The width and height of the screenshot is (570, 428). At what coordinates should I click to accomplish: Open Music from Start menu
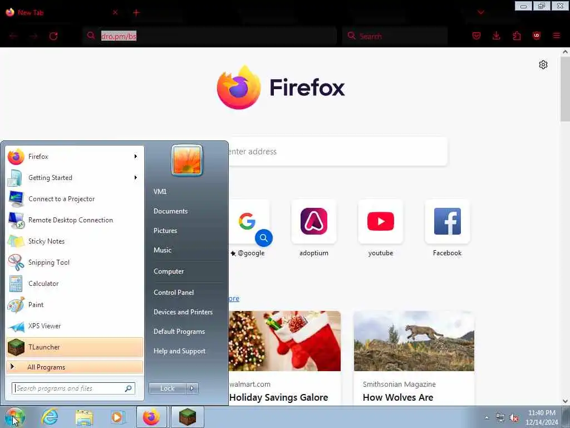coord(163,250)
